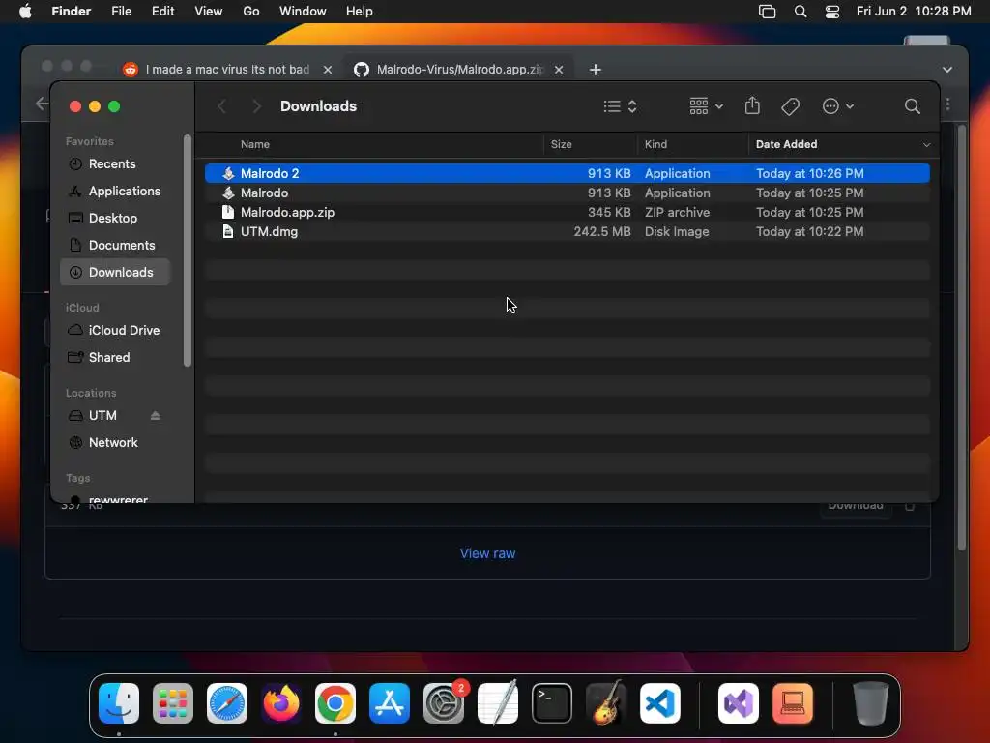990x743 pixels.
Task: Open the Apple menu
Action: (25, 12)
